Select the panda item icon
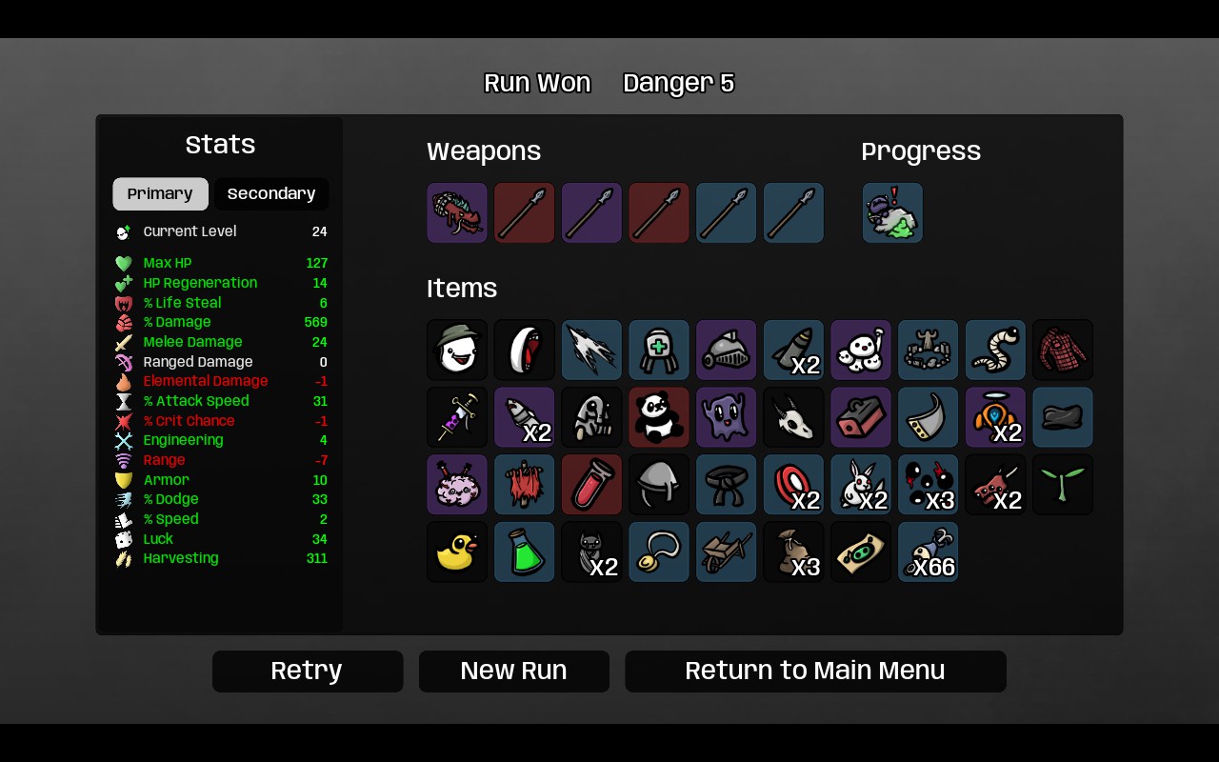 (659, 417)
